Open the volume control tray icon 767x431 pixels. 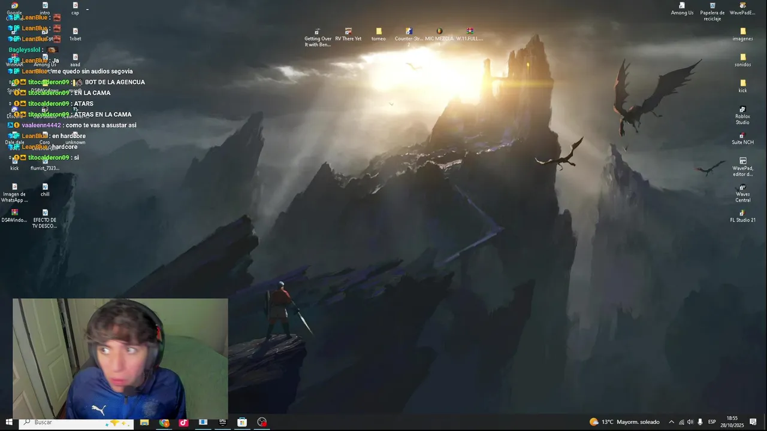pos(690,422)
